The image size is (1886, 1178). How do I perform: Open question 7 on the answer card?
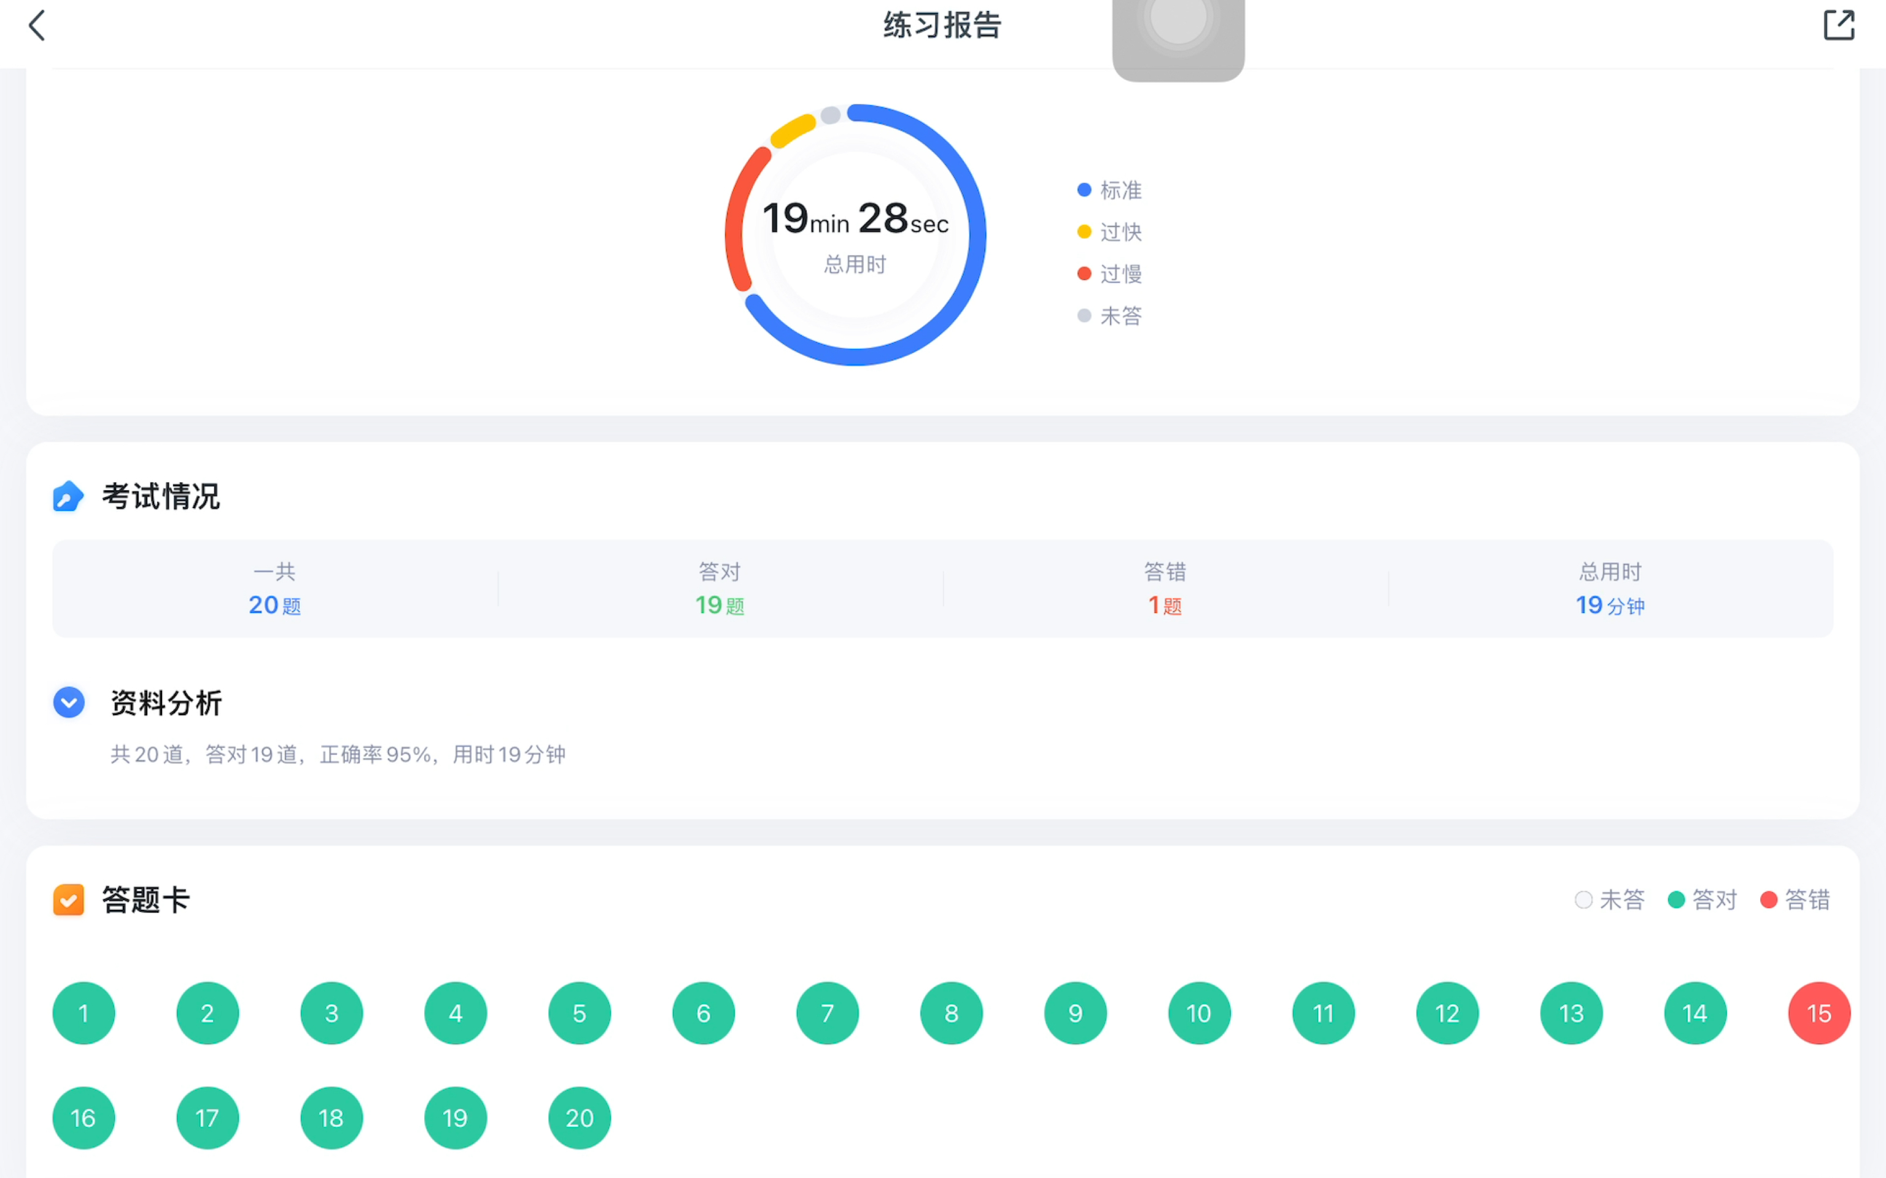(x=827, y=1013)
